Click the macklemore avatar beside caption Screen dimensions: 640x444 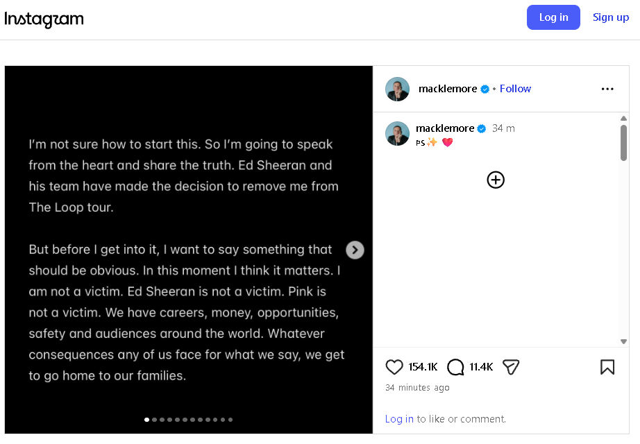(x=397, y=133)
